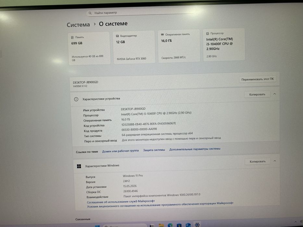Focus the 'Найти параметр' search field
Image resolution: width=303 pixels, height=227 pixels.
[140, 13]
